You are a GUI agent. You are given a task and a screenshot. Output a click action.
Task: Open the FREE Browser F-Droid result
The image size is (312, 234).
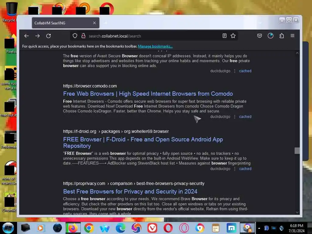tap(143, 143)
